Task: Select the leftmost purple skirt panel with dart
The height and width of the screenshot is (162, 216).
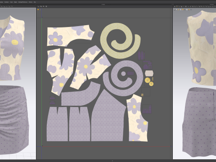Action: pos(57,126)
